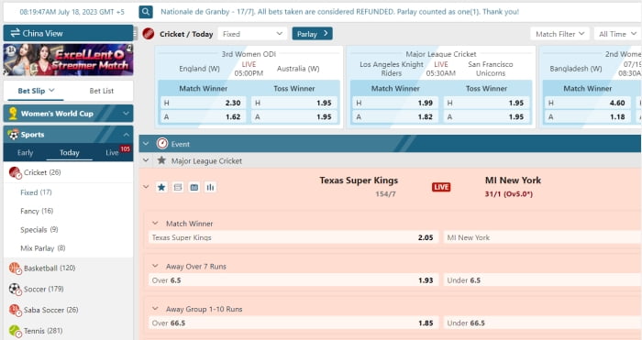Favorite the Texas Super Kings match star
642x340 pixels.
(x=161, y=187)
